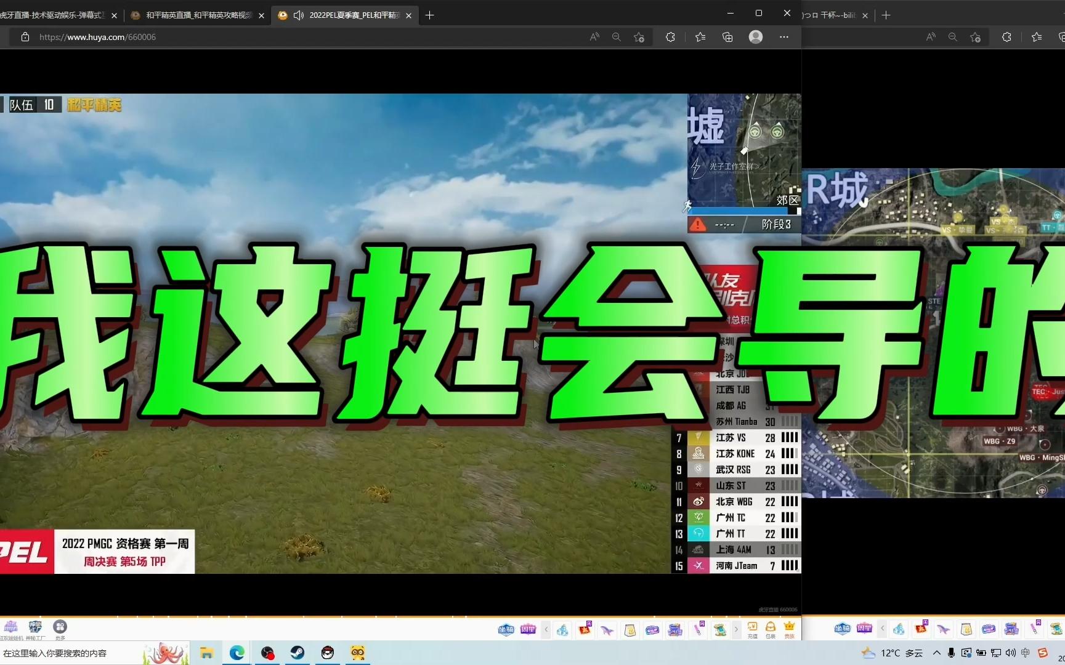
Task: Open the 坐骑 badge in huya gift bar
Action: 506,629
